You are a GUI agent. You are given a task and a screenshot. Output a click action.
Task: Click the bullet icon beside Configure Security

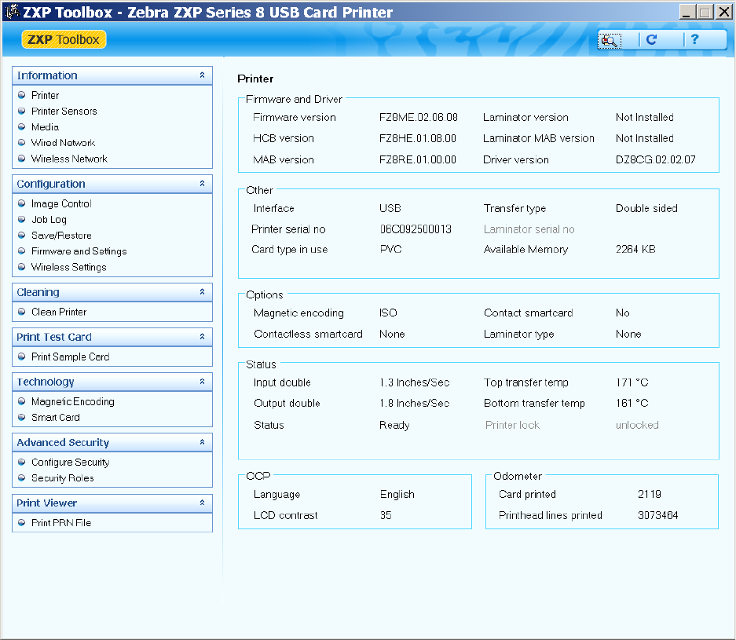coord(21,463)
